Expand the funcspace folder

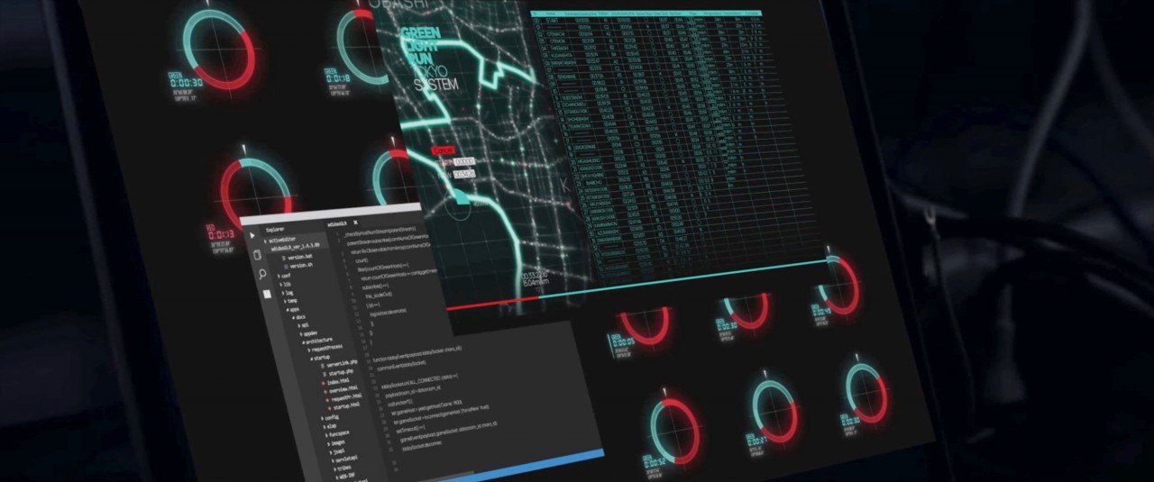[337, 433]
